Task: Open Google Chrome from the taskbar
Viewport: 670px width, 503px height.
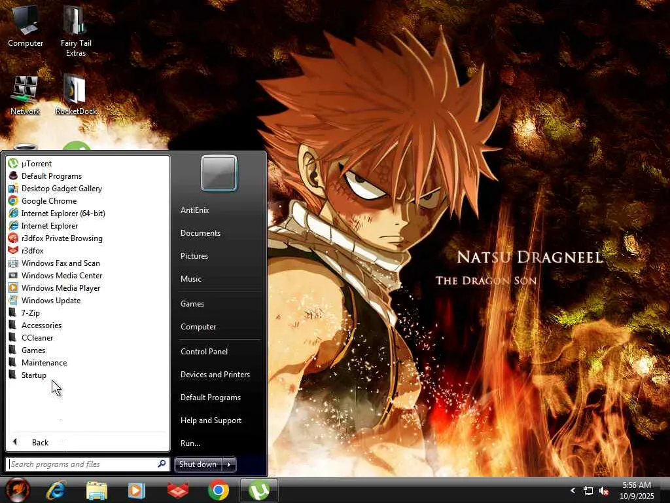Action: [x=219, y=490]
